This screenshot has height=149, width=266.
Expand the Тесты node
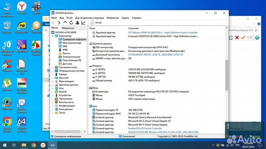point(52,113)
